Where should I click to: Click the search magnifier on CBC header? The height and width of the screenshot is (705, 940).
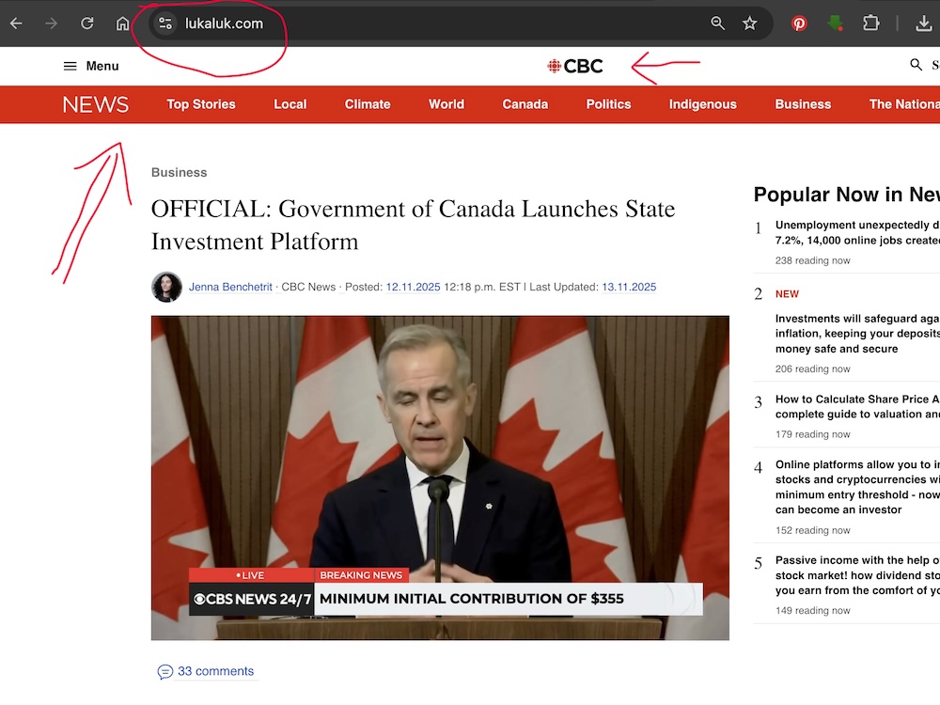tap(916, 65)
